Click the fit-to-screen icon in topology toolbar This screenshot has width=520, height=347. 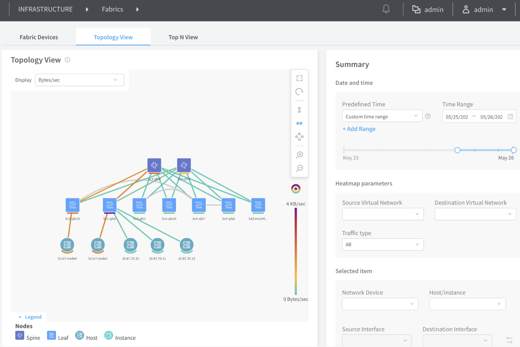(299, 78)
